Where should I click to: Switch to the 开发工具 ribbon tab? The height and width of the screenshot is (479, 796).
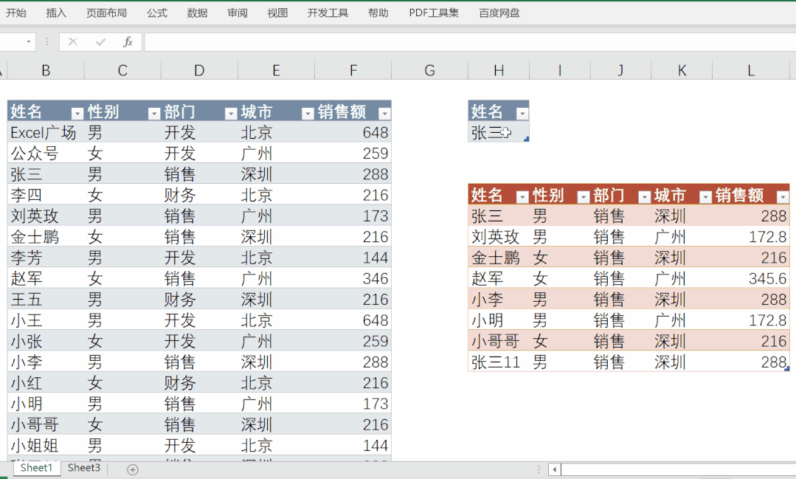coord(328,13)
